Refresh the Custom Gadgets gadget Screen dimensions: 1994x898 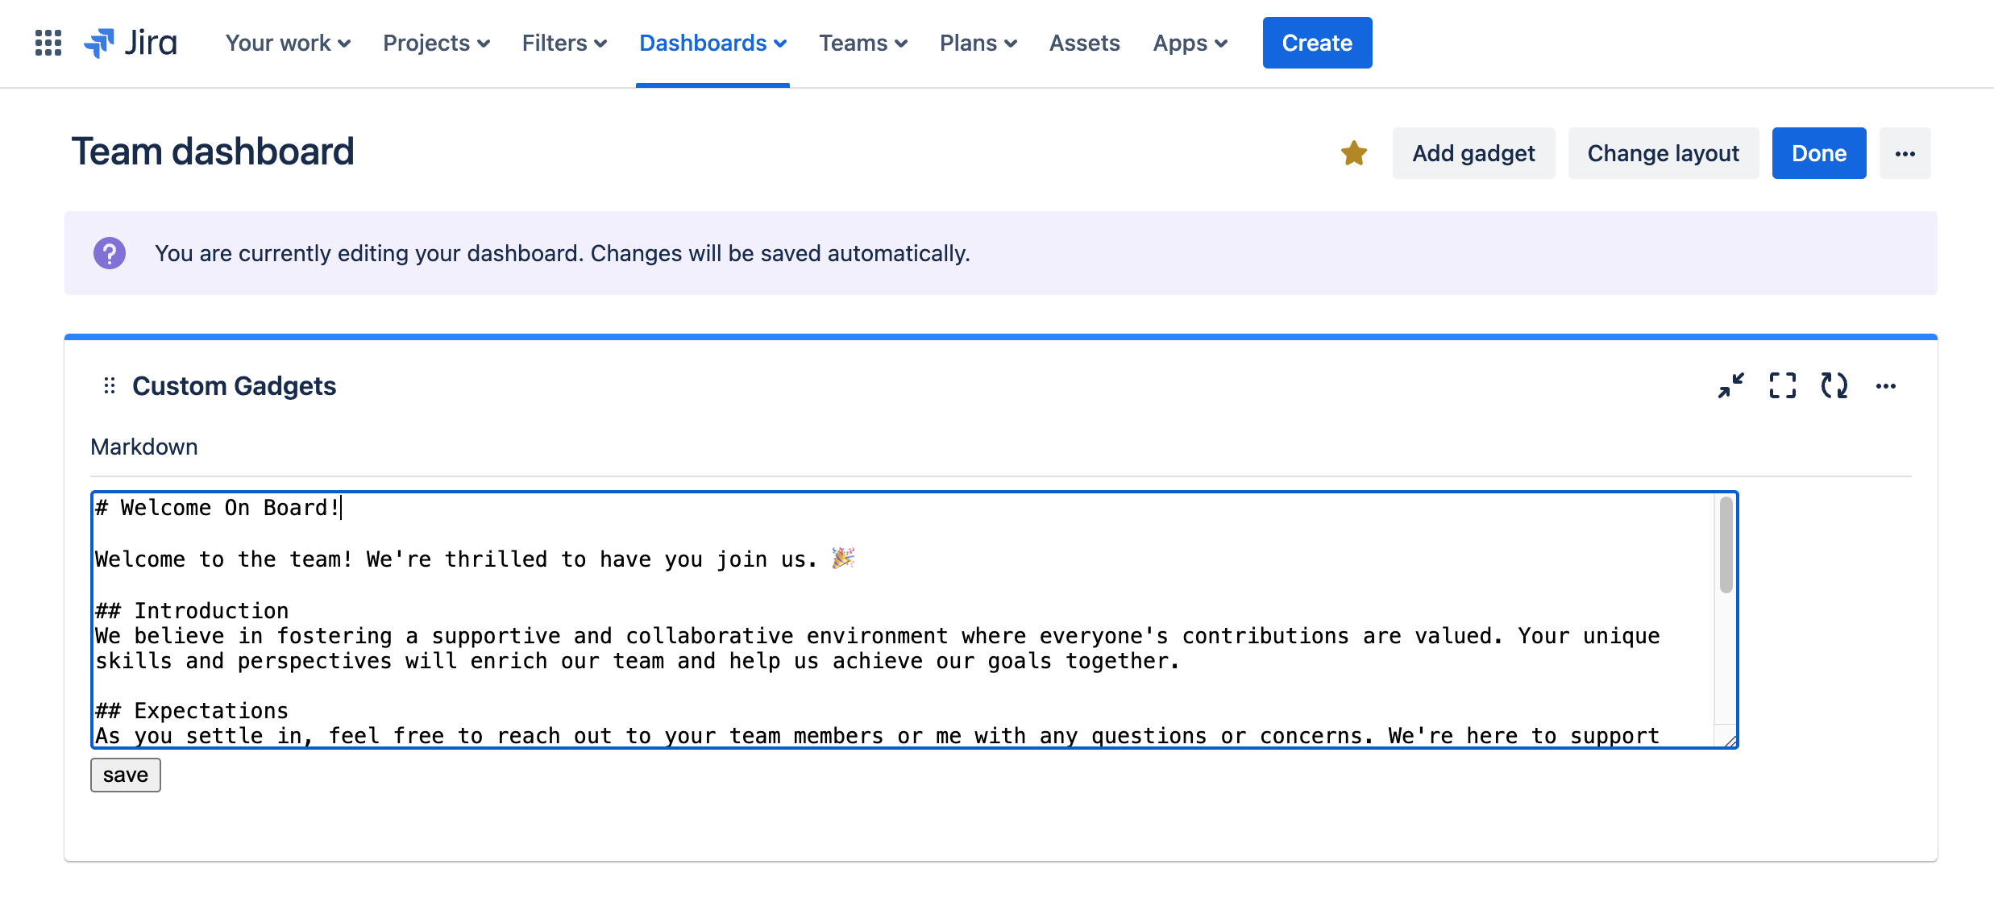tap(1834, 386)
